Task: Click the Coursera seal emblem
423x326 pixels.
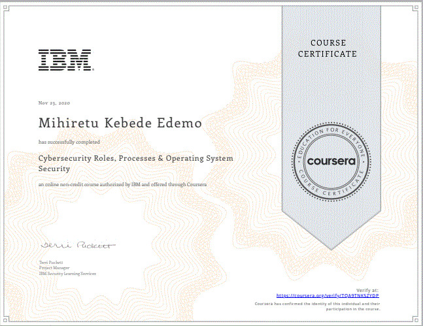Action: (331, 161)
